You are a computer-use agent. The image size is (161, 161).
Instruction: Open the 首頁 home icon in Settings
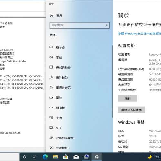point(51,15)
